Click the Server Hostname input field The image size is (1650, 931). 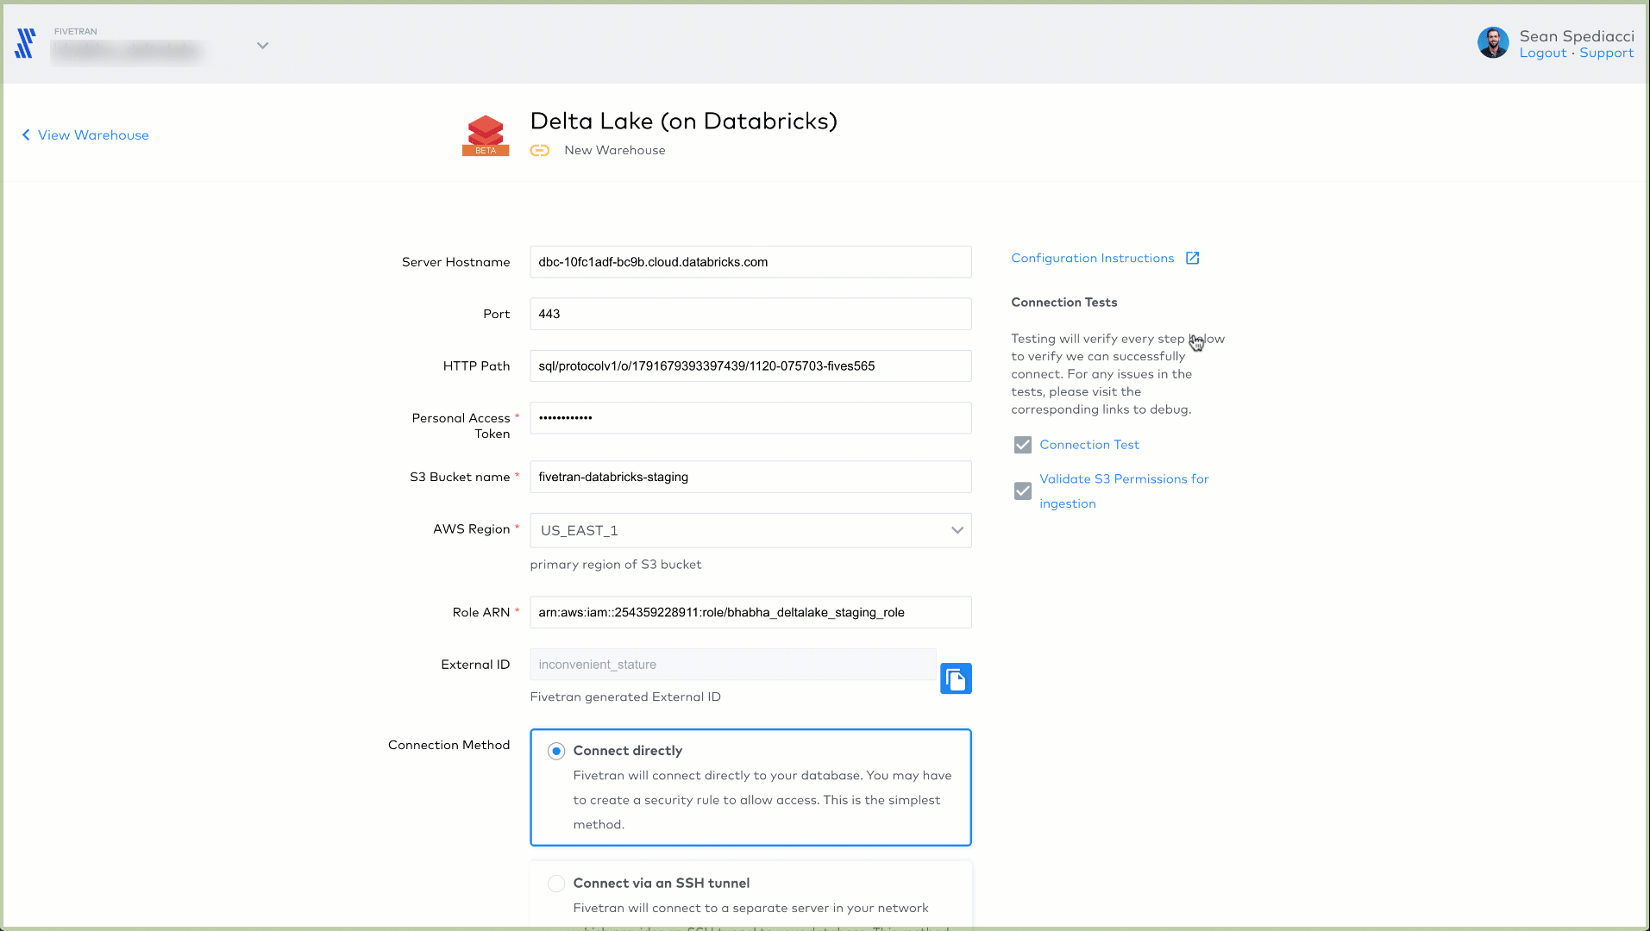(x=750, y=262)
